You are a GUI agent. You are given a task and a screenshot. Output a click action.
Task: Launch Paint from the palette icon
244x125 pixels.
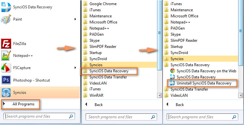pos(6,19)
